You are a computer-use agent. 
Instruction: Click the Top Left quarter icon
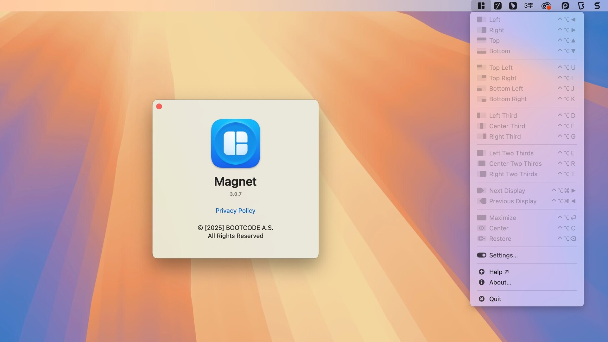pyautogui.click(x=481, y=67)
